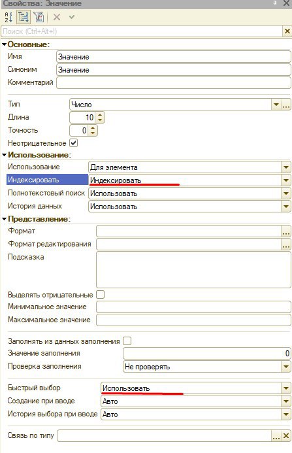
Task: Increase Точность with the up arrow
Action: 93,127
